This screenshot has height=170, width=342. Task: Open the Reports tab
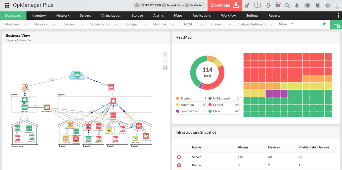pos(274,15)
